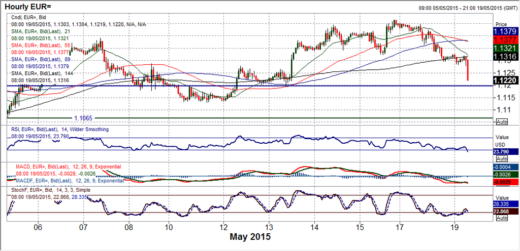Click the 'May 2015' month label
Screen dimensions: 520x251
pos(250,237)
